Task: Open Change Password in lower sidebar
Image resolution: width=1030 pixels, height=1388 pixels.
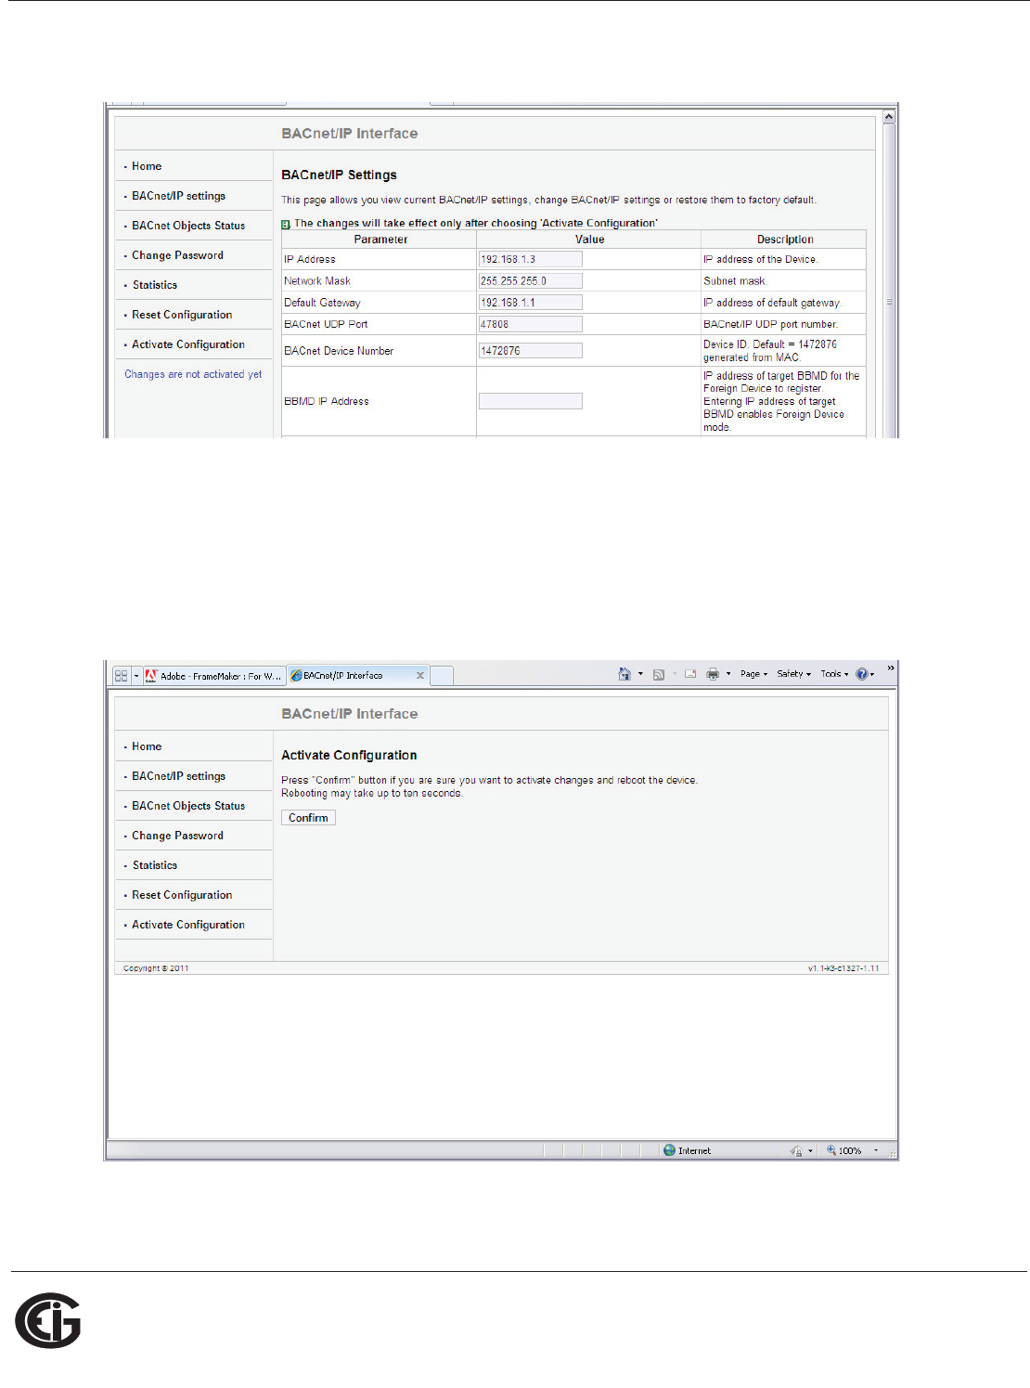Action: pyautogui.click(x=177, y=836)
